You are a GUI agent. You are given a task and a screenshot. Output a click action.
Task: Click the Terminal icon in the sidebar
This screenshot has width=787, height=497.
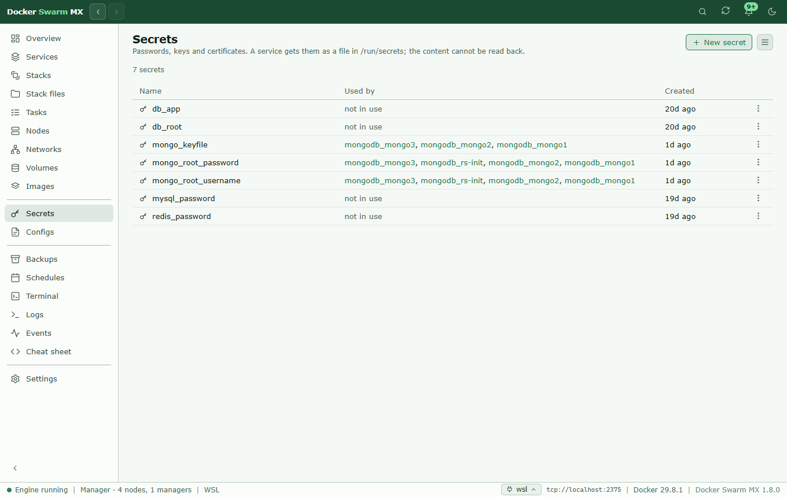click(16, 296)
